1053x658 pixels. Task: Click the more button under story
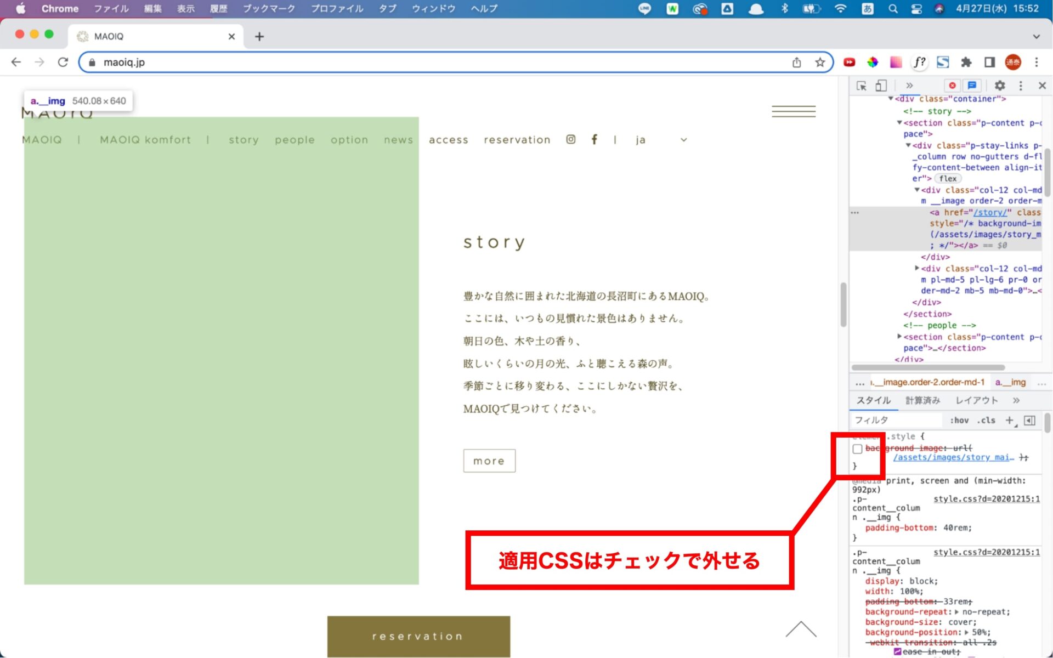point(489,461)
